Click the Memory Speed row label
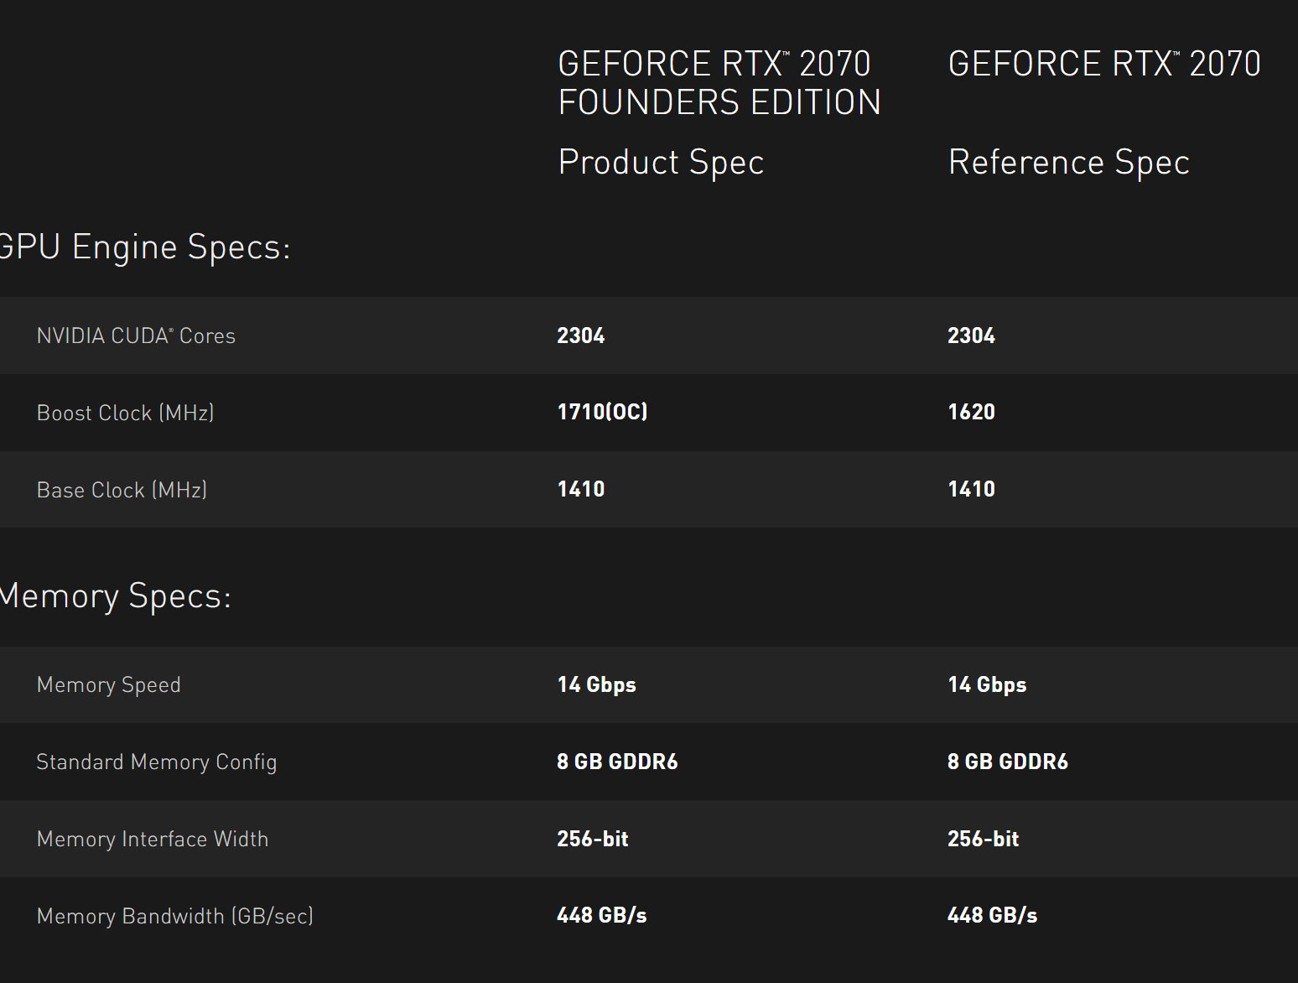The image size is (1298, 983). [x=108, y=685]
